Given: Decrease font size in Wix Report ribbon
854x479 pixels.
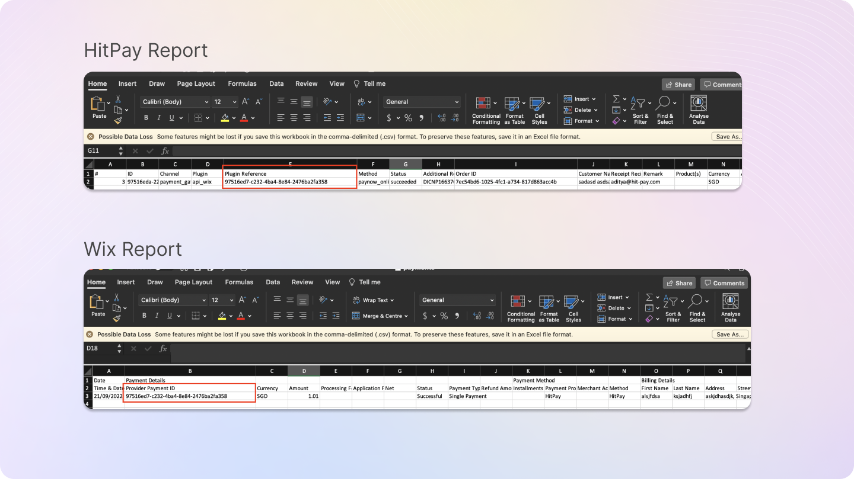Looking at the screenshot, I should pos(256,300).
